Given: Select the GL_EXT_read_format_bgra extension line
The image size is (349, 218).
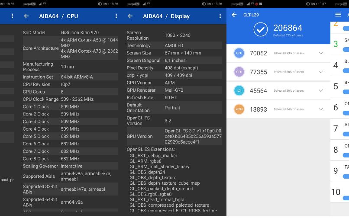Looking at the screenshot, I should (157, 200).
